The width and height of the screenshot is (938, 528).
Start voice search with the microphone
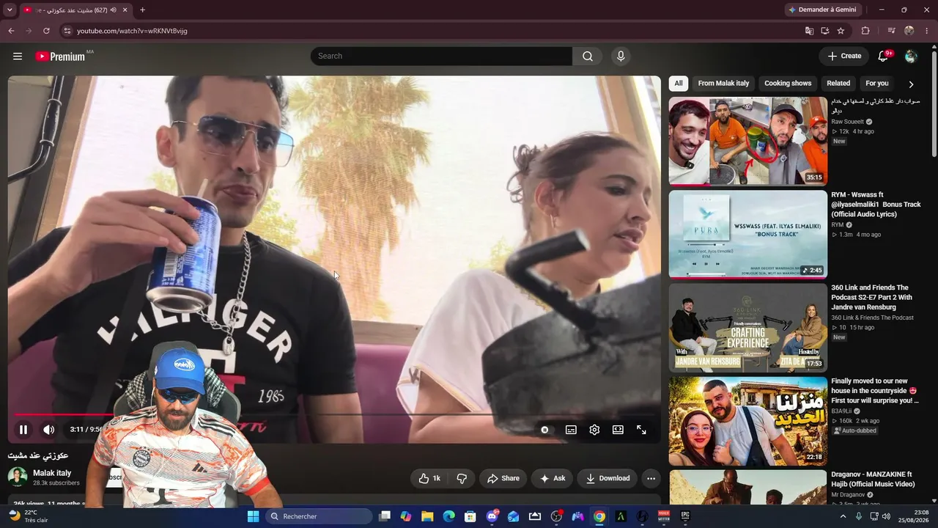pos(621,56)
